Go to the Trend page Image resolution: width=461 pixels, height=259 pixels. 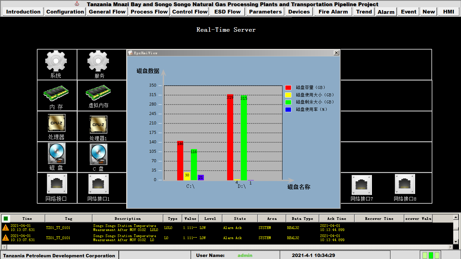364,12
